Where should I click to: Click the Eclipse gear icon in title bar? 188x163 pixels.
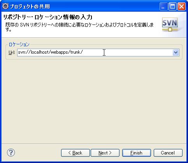coord(5,6)
